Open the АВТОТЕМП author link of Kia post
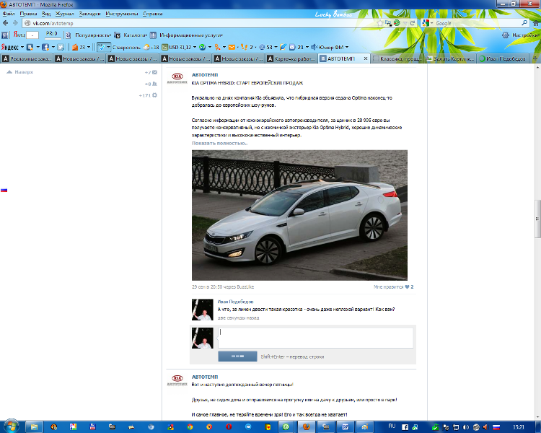This screenshot has width=541, height=433. [x=205, y=74]
